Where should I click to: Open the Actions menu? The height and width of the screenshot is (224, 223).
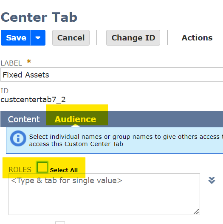coord(197,38)
